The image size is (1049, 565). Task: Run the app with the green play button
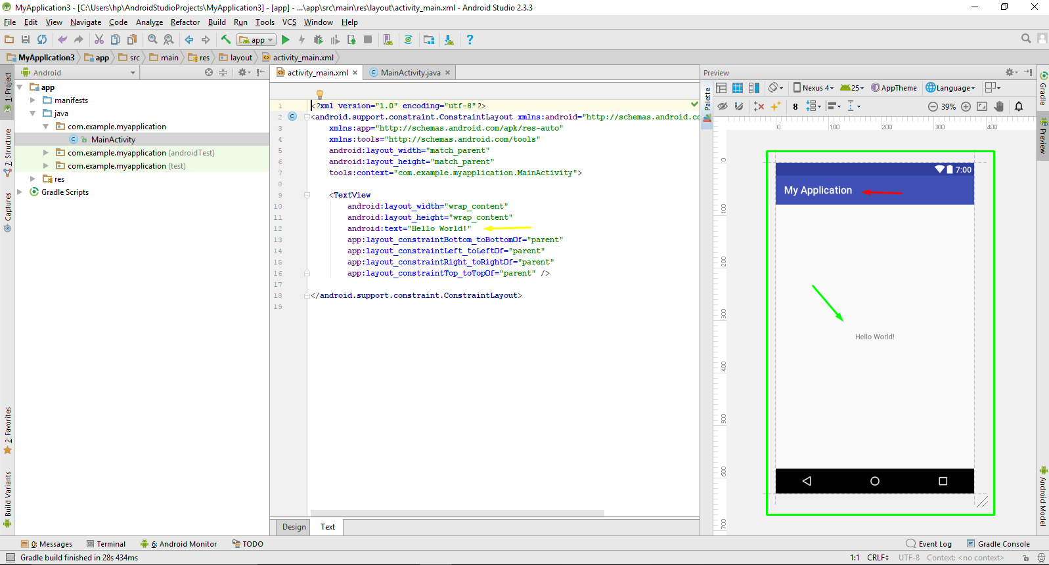tap(286, 40)
